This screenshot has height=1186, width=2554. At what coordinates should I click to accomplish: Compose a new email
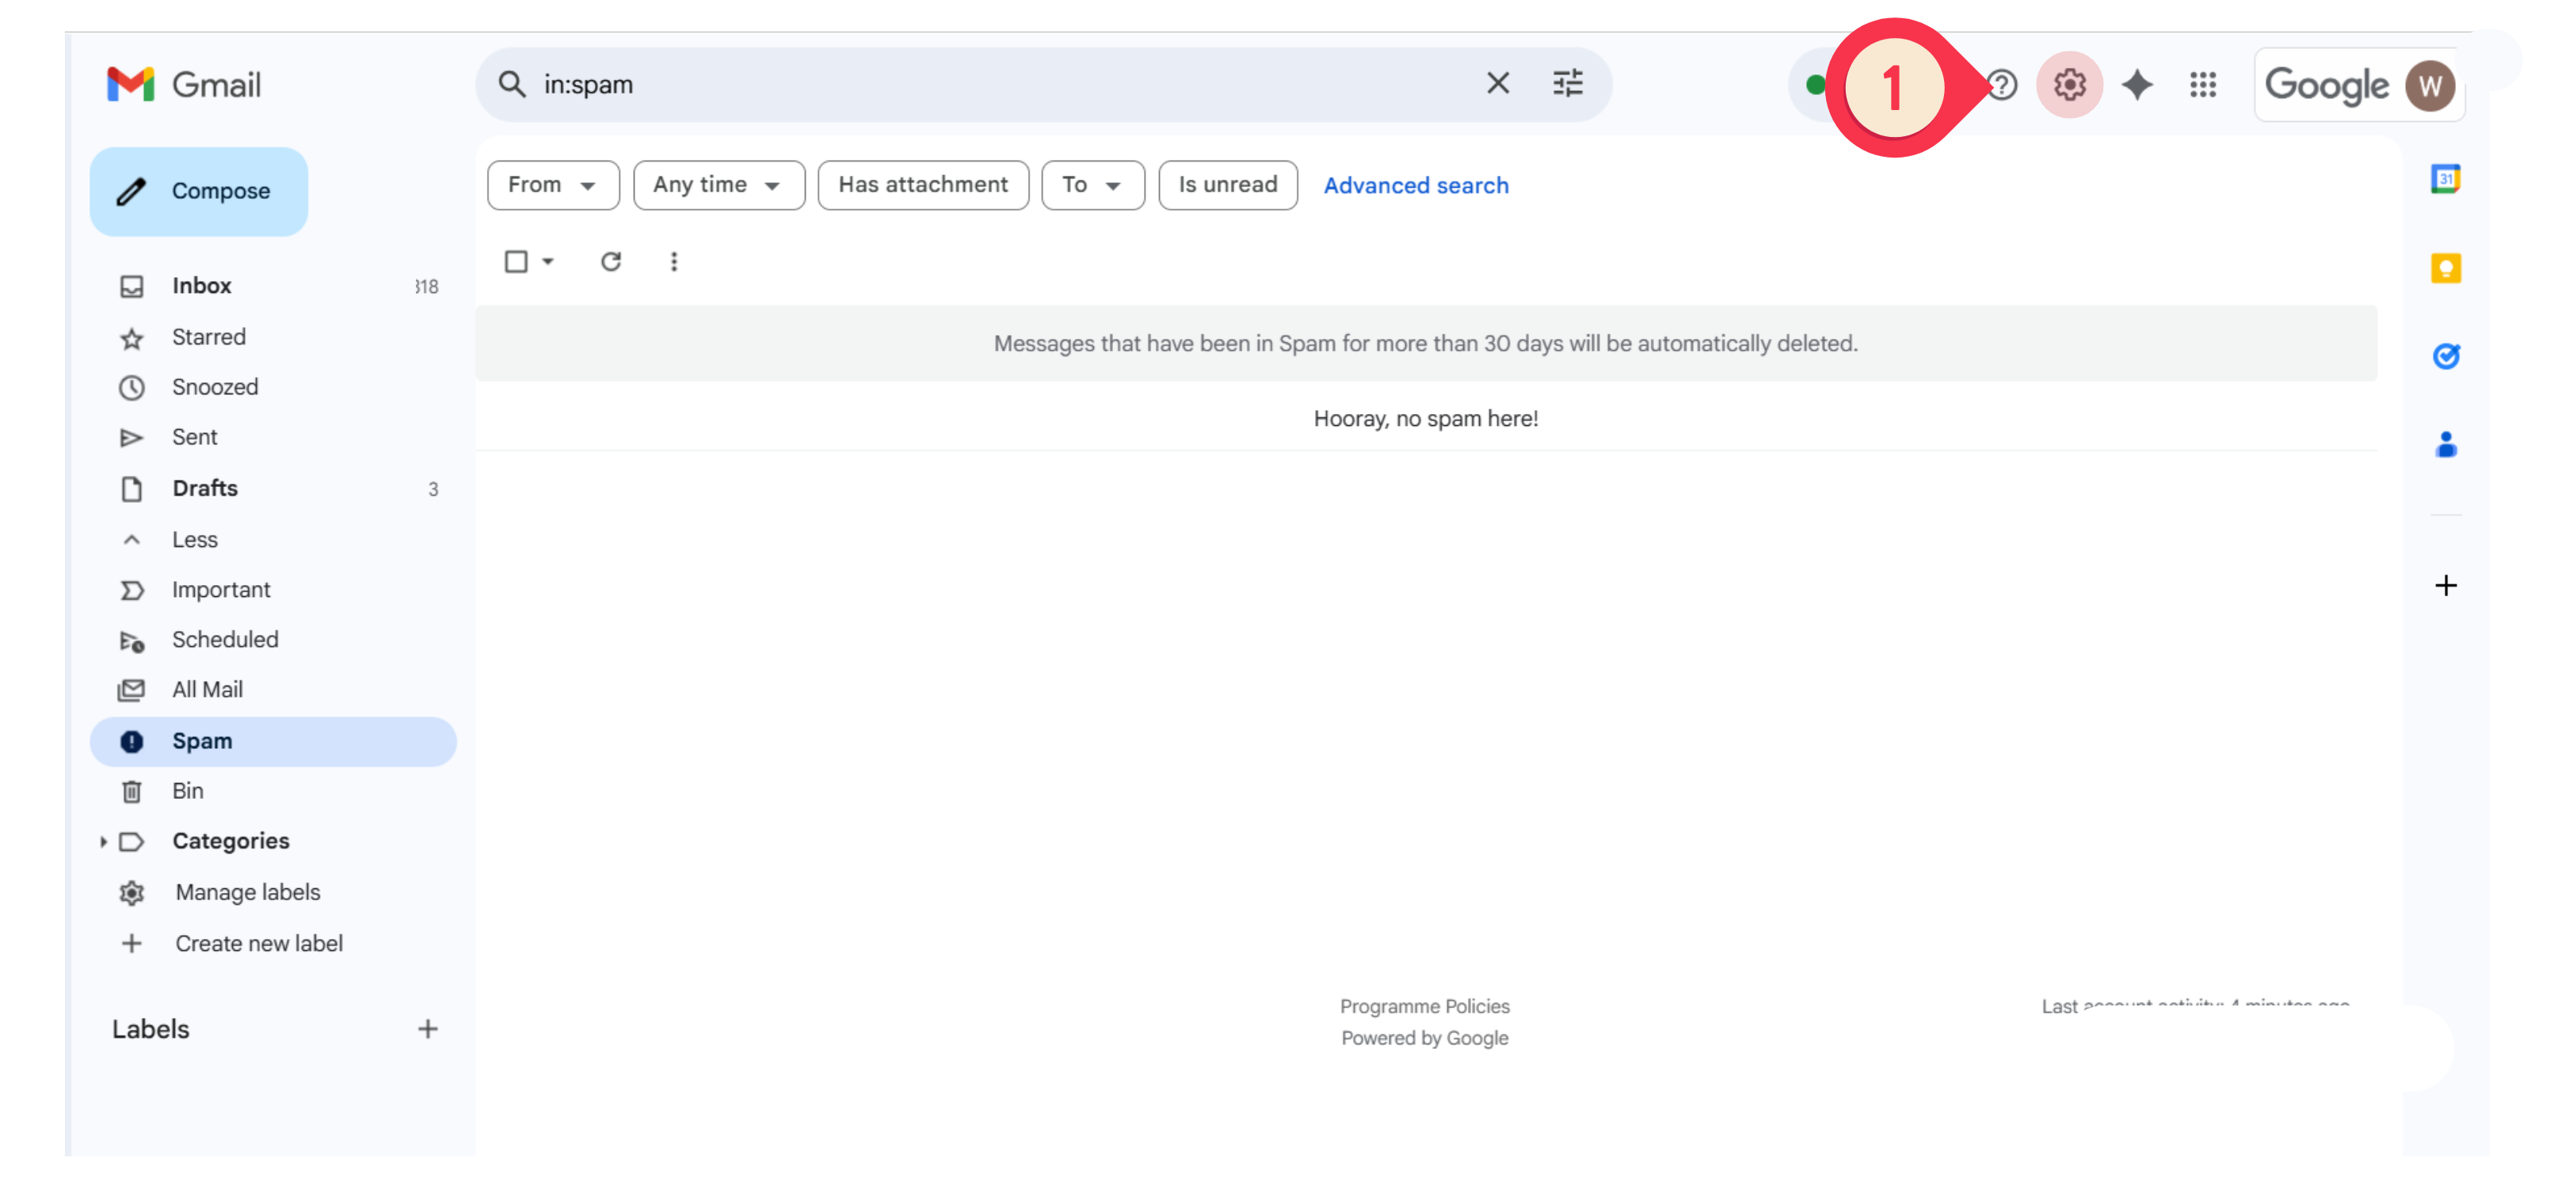tap(198, 192)
